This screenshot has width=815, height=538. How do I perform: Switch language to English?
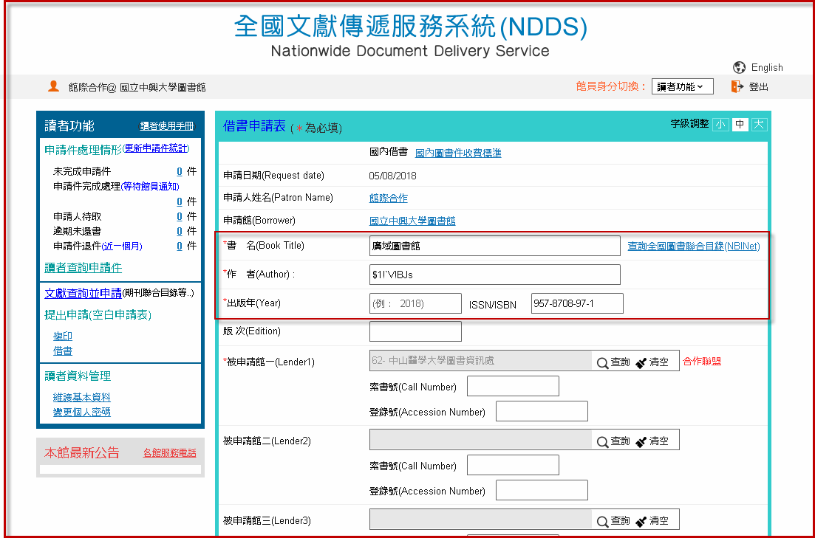click(767, 67)
